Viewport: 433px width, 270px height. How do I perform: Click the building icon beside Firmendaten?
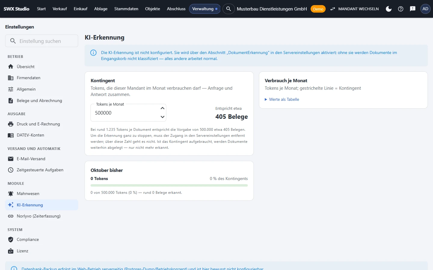(11, 78)
